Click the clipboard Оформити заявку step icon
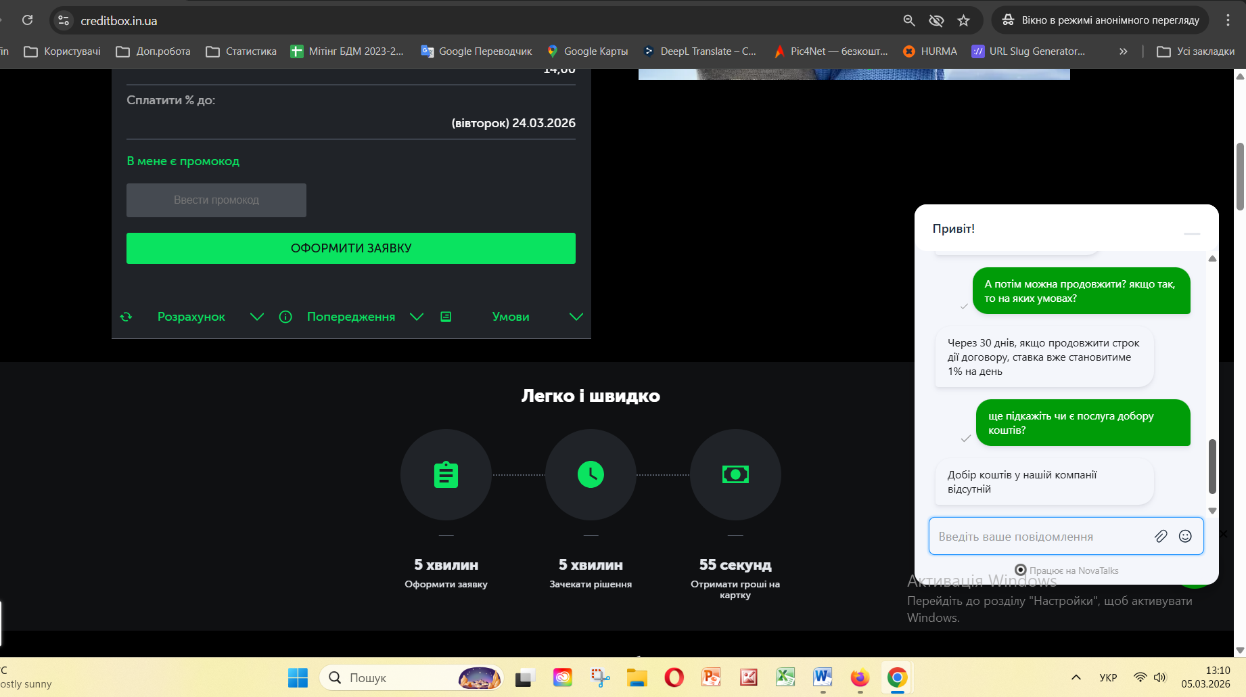 446,475
